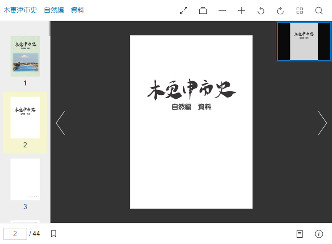Click the thumbnail sidebar scrollbar

pos(50,28)
